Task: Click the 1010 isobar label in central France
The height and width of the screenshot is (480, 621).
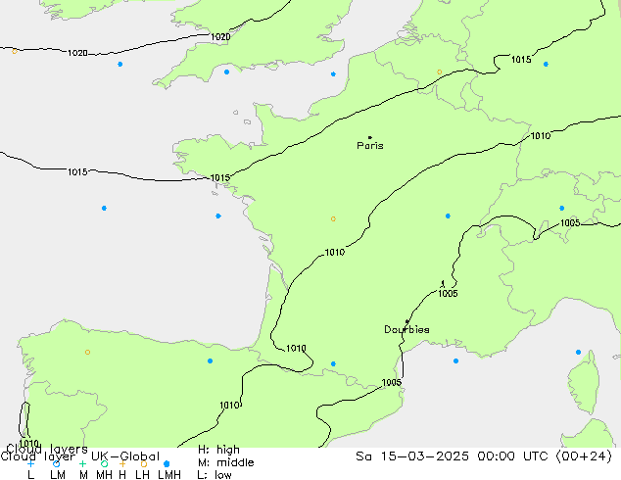Action: [335, 253]
